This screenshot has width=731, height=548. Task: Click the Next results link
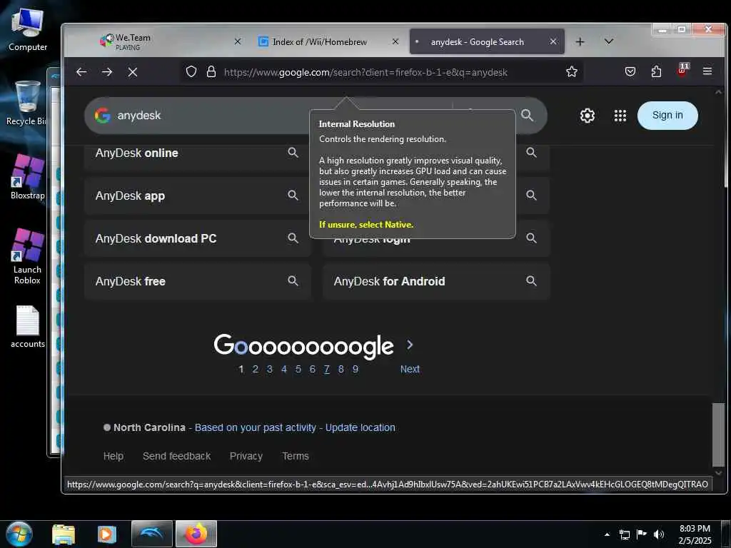410,369
